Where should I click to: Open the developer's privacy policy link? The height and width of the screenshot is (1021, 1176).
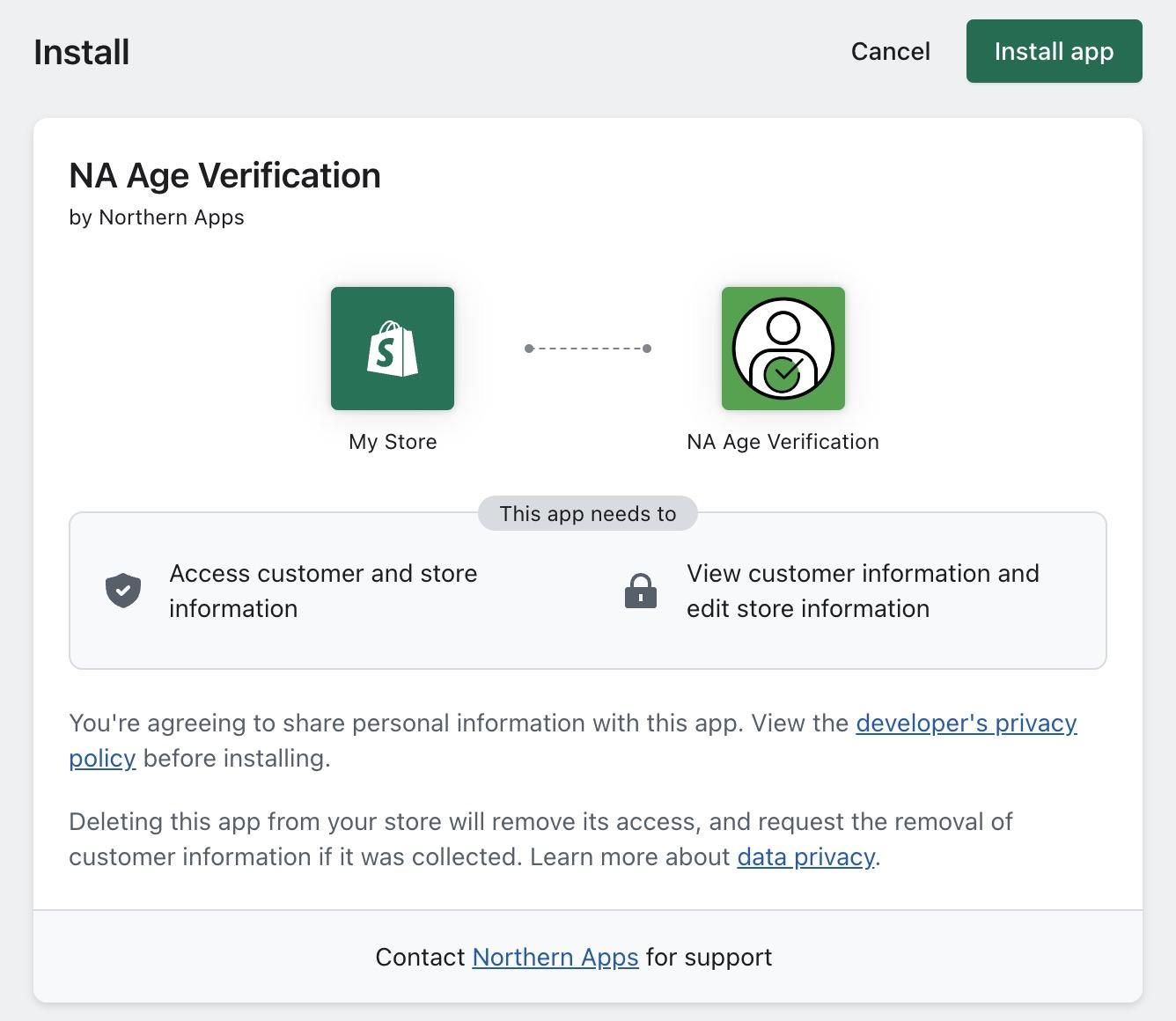pyautogui.click(x=966, y=723)
